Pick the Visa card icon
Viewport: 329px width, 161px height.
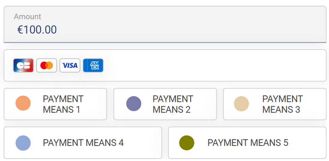pyautogui.click(x=70, y=65)
